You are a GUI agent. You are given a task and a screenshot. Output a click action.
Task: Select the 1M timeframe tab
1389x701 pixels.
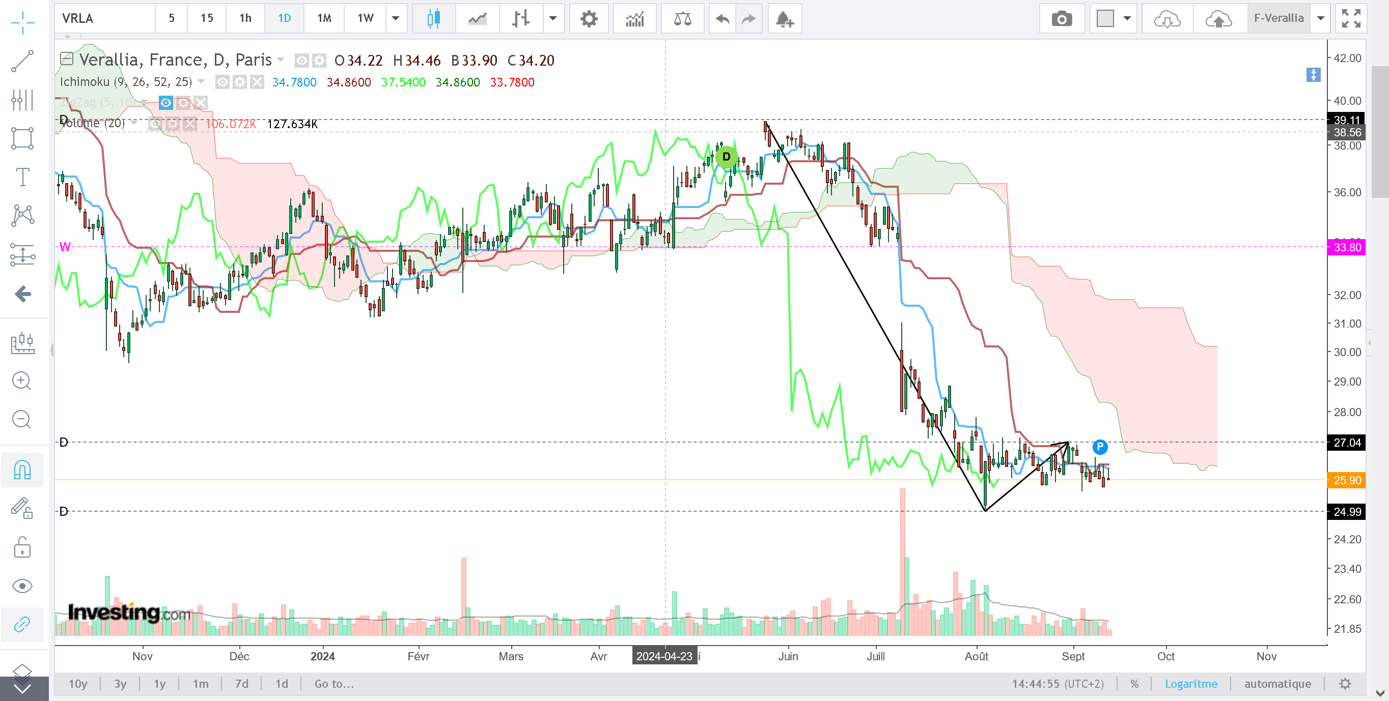323,19
